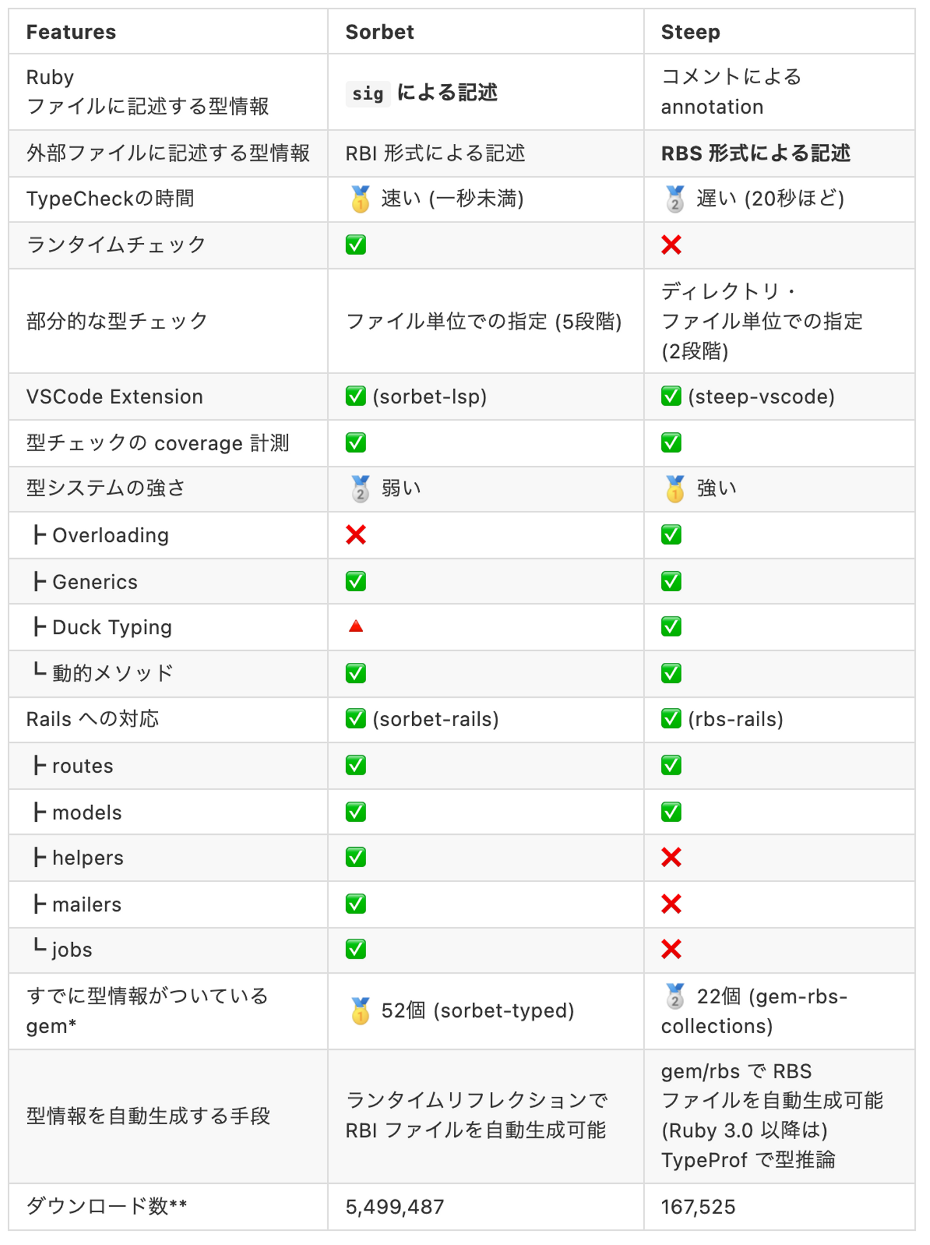Click the Sorbet column header
Screen dimensions: 930x1245
click(x=380, y=32)
